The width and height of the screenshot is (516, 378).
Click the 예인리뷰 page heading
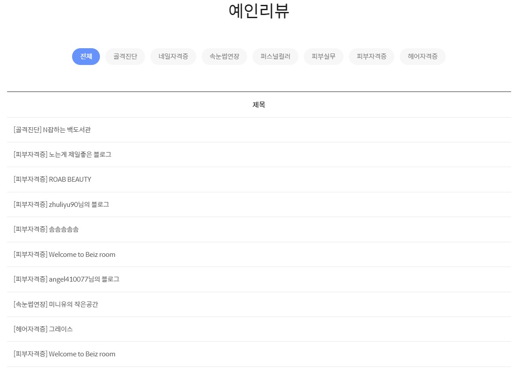pos(259,11)
